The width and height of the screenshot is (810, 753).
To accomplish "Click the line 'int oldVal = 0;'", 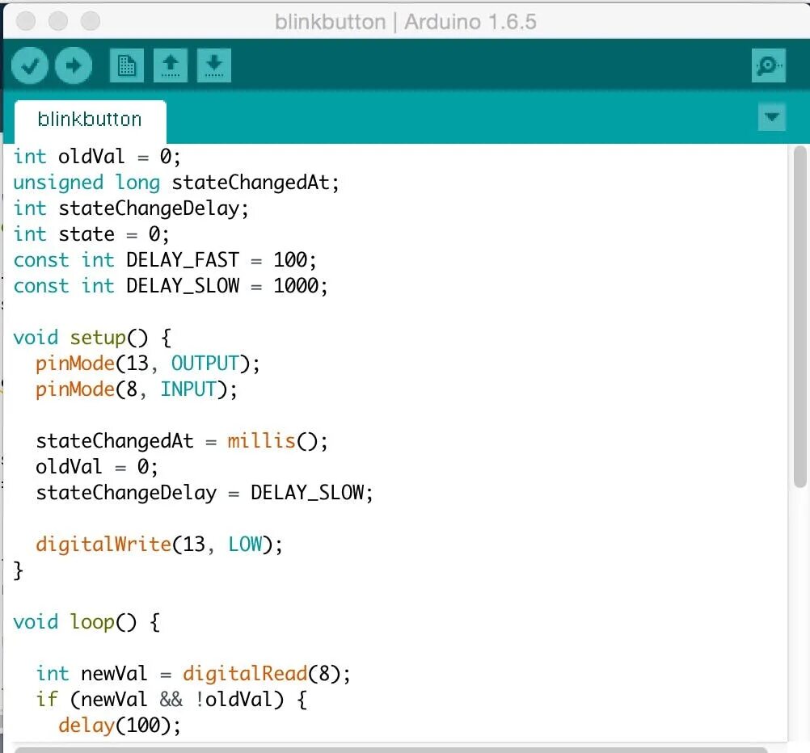I will (97, 157).
